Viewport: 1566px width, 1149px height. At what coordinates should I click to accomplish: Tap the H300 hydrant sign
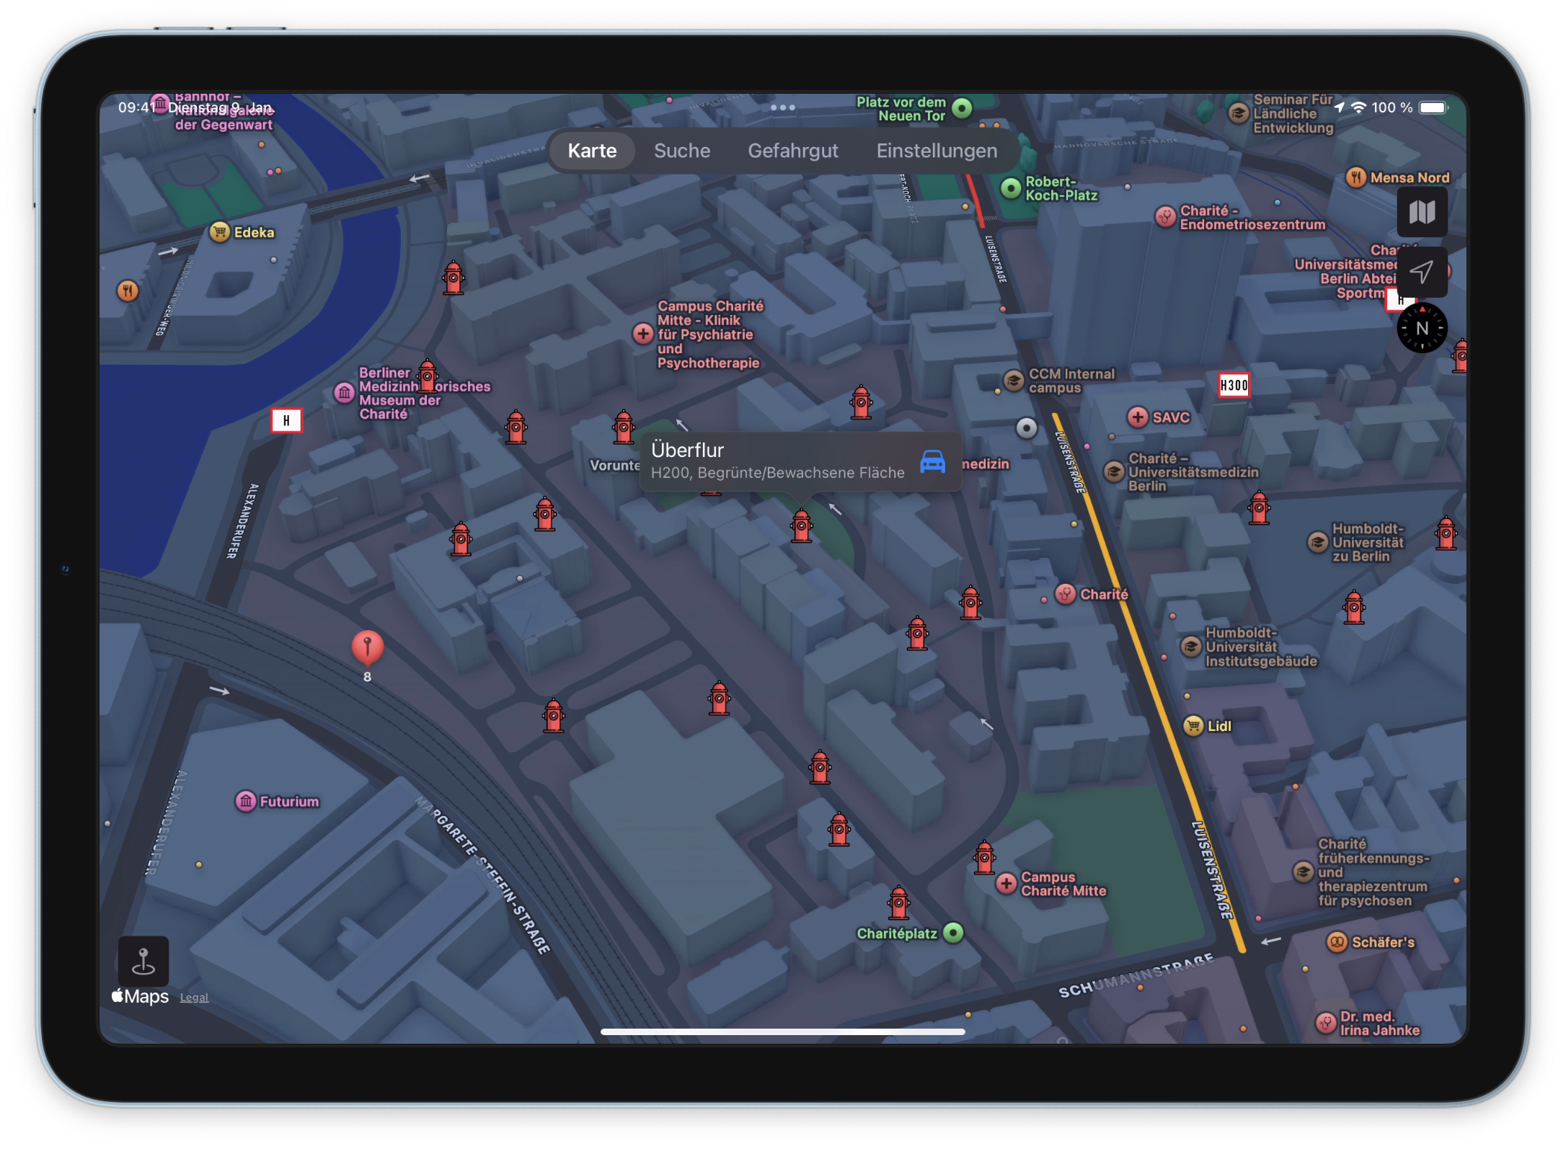click(1233, 385)
